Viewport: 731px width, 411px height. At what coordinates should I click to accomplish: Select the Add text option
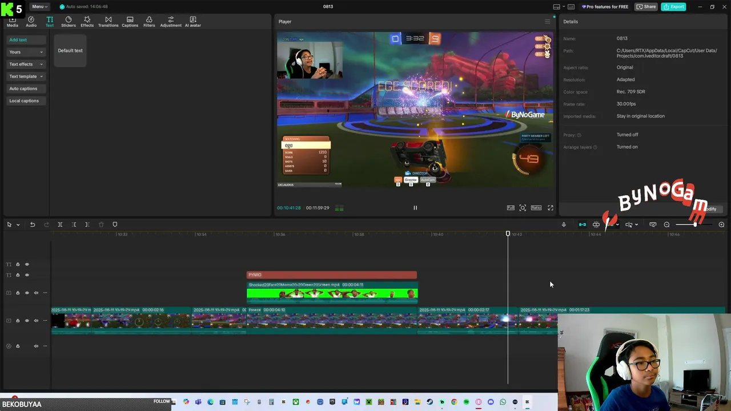(26, 40)
